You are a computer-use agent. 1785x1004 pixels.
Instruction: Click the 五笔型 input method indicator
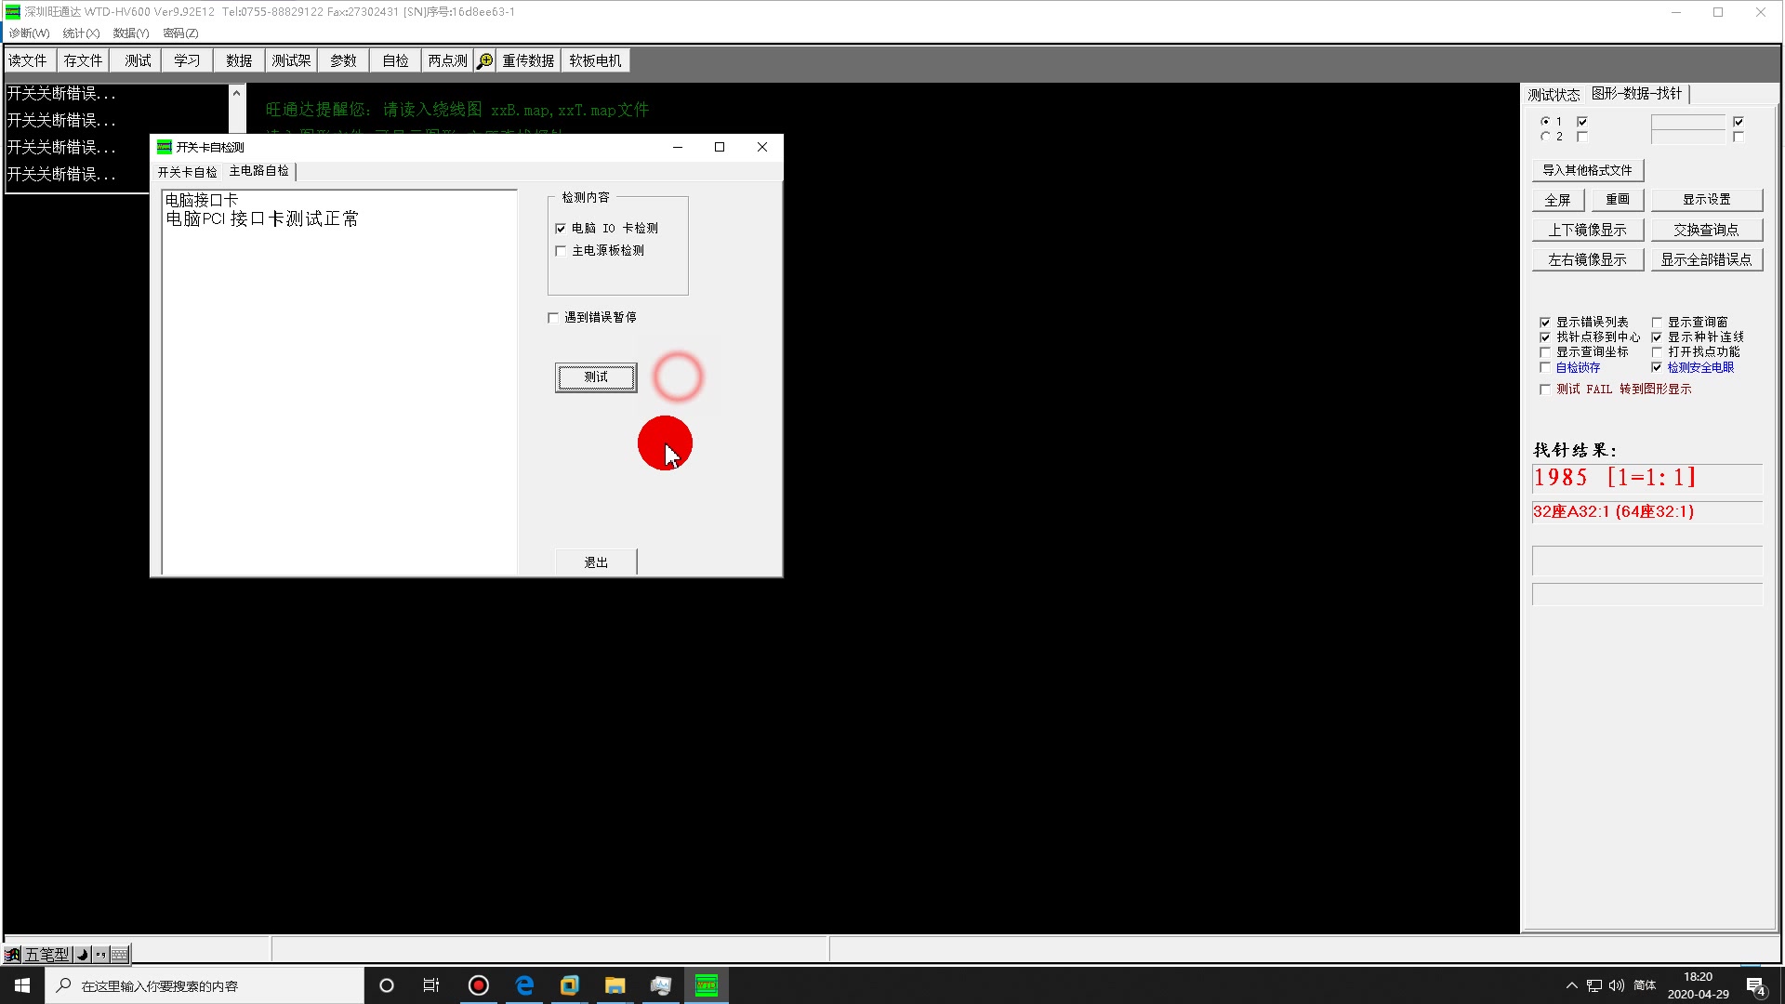46,955
